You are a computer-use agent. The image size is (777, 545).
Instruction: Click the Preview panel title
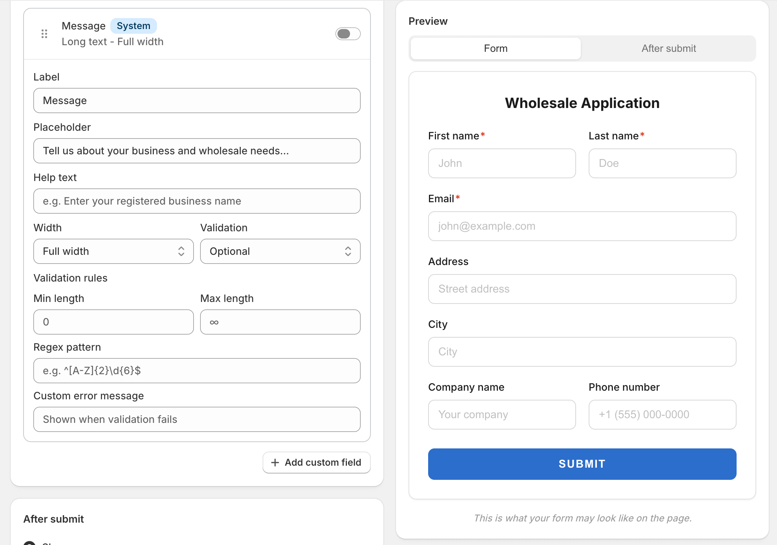[x=428, y=21]
